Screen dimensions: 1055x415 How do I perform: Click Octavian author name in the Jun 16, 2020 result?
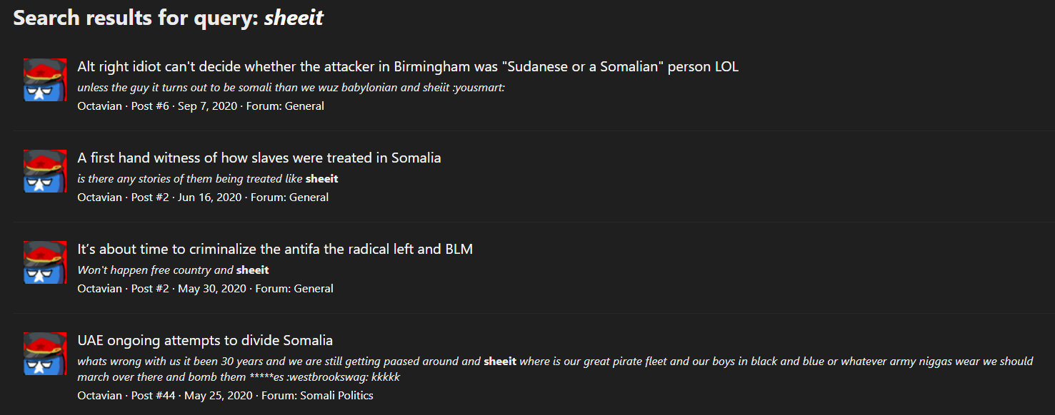pyautogui.click(x=100, y=198)
